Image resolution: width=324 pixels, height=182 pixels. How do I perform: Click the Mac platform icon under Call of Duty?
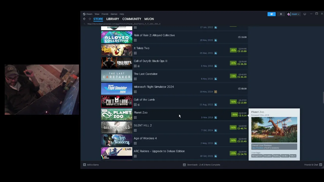[x=138, y=66]
